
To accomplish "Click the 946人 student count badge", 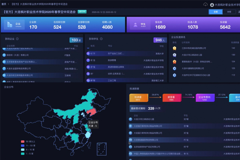I will tap(159, 40).
